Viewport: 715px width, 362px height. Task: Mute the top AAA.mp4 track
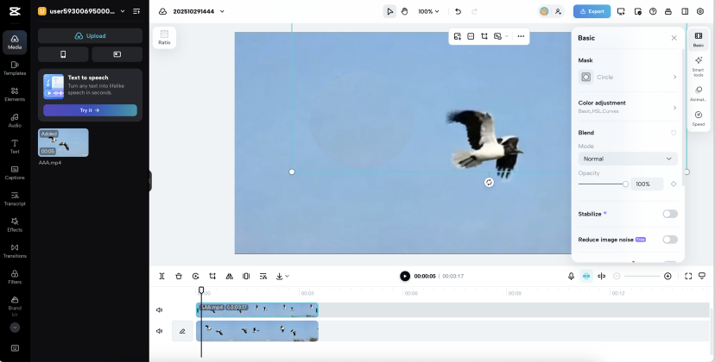pyautogui.click(x=159, y=310)
